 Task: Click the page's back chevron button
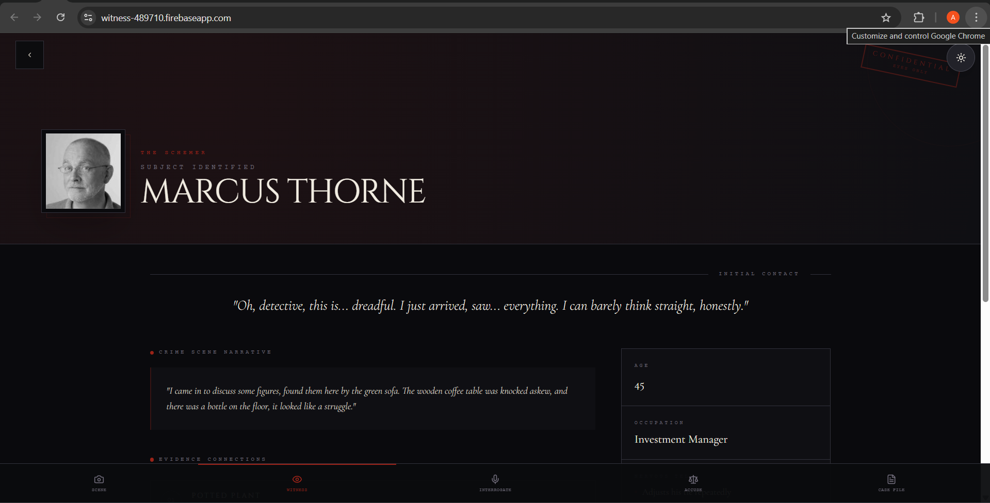tap(29, 55)
